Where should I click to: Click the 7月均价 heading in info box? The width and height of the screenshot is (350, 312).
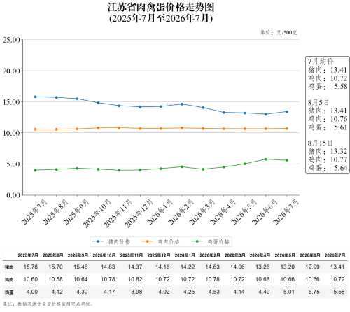[321, 62]
